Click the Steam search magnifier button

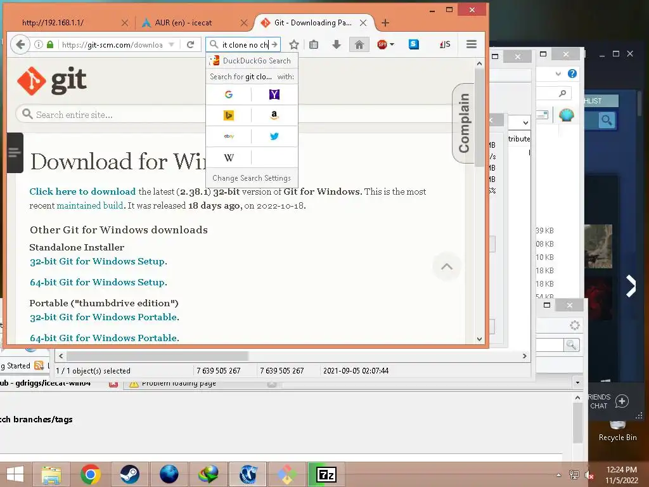pos(607,120)
